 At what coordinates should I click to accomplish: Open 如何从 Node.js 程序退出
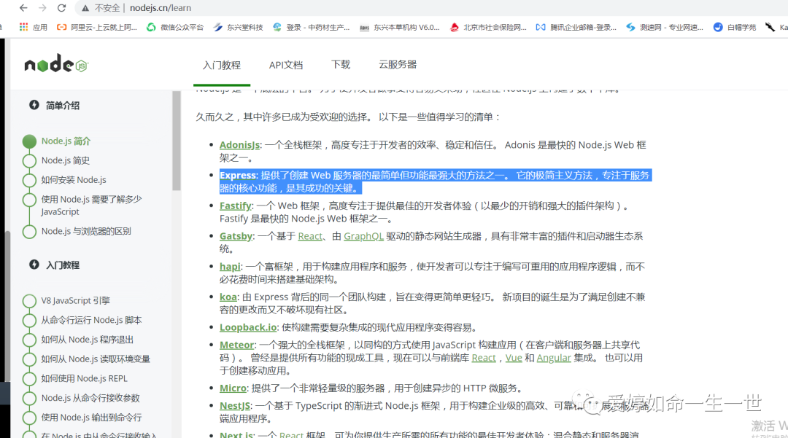point(88,340)
